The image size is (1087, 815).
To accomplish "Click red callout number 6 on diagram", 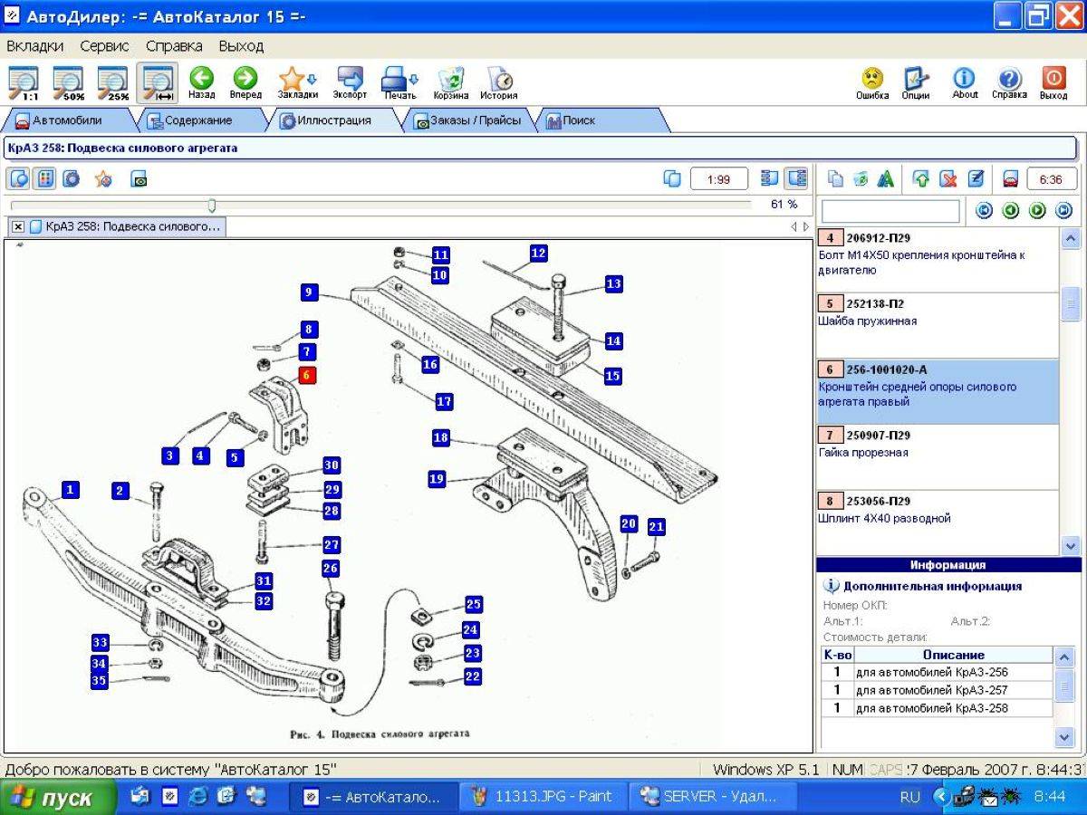I will tap(306, 376).
